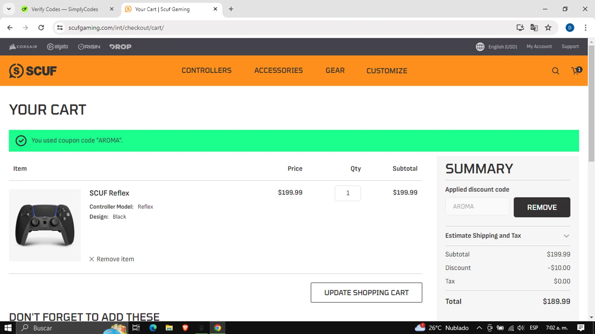
Task: Click Chrome icon in taskbar
Action: click(217, 328)
